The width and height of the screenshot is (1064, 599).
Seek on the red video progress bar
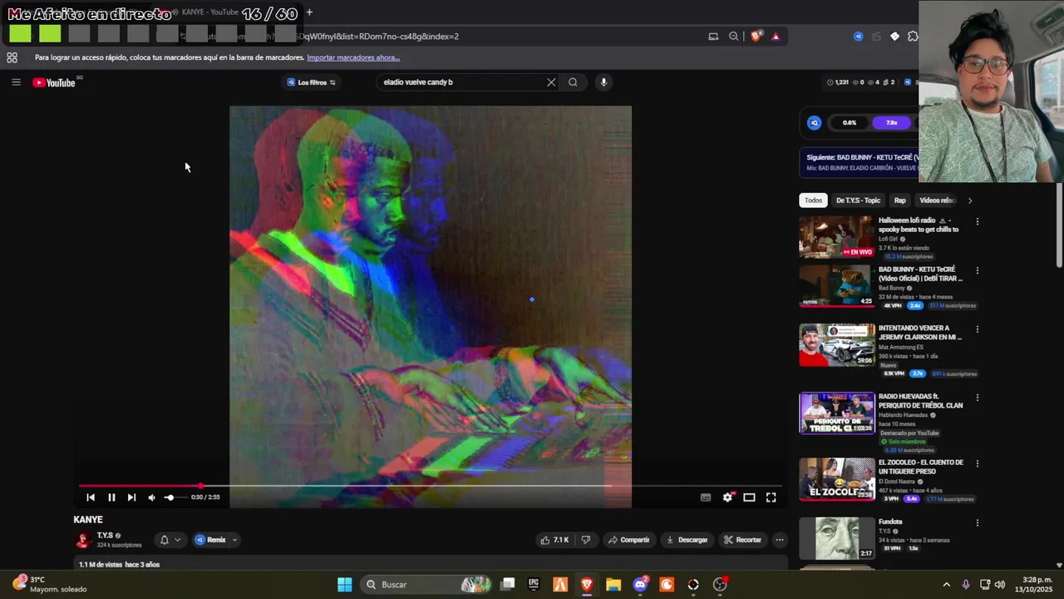coord(430,486)
